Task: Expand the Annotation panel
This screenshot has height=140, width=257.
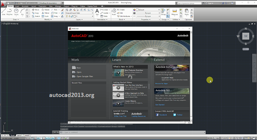Action: tap(102, 20)
